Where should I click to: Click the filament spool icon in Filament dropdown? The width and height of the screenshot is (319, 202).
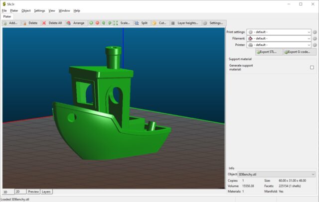[250, 38]
